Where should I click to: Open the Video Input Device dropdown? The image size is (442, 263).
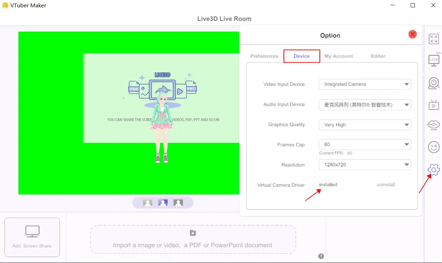(365, 84)
